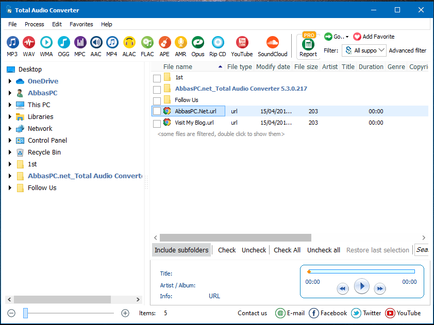Click right arrow of folder tree scrollbar
Image resolution: width=434 pixels, height=325 pixels.
coord(138,299)
